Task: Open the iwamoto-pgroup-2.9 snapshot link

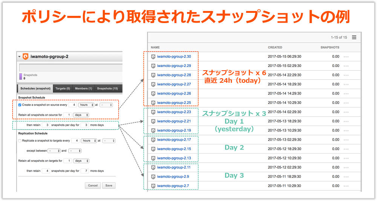Action: click(x=173, y=177)
